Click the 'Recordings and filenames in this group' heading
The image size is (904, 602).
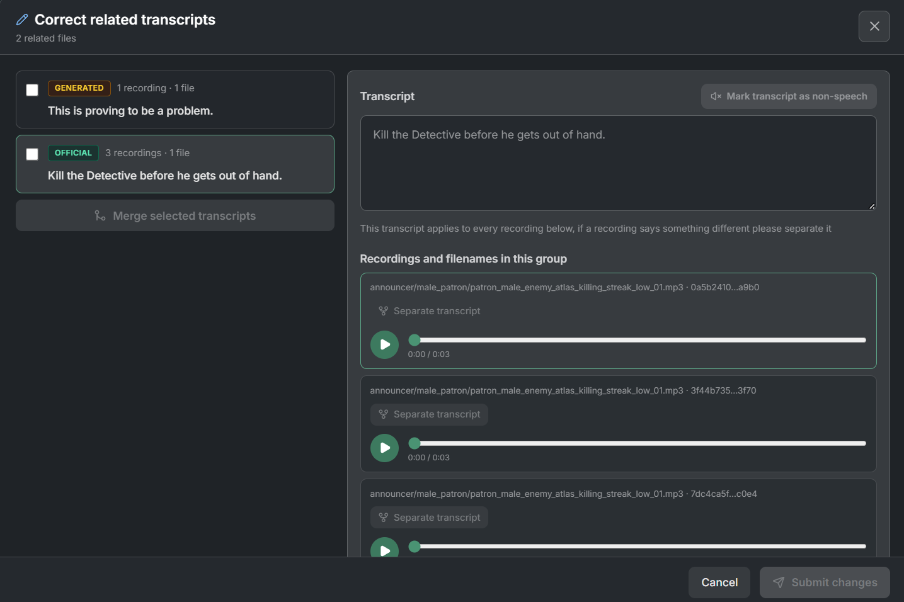click(x=464, y=259)
